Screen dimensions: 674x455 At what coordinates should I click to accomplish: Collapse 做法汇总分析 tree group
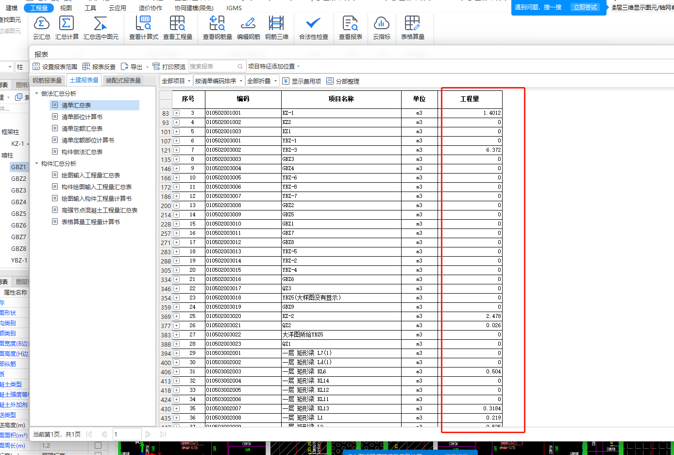(x=36, y=93)
